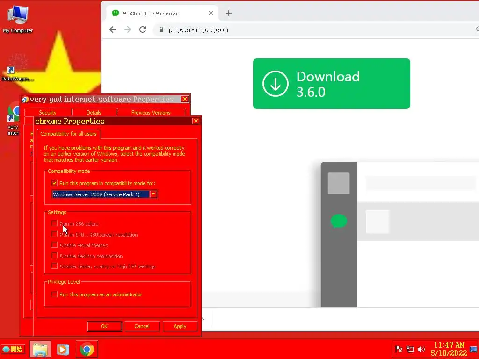Check Run in 640 x 480 screen resolution
This screenshot has width=479, height=359.
click(x=54, y=234)
